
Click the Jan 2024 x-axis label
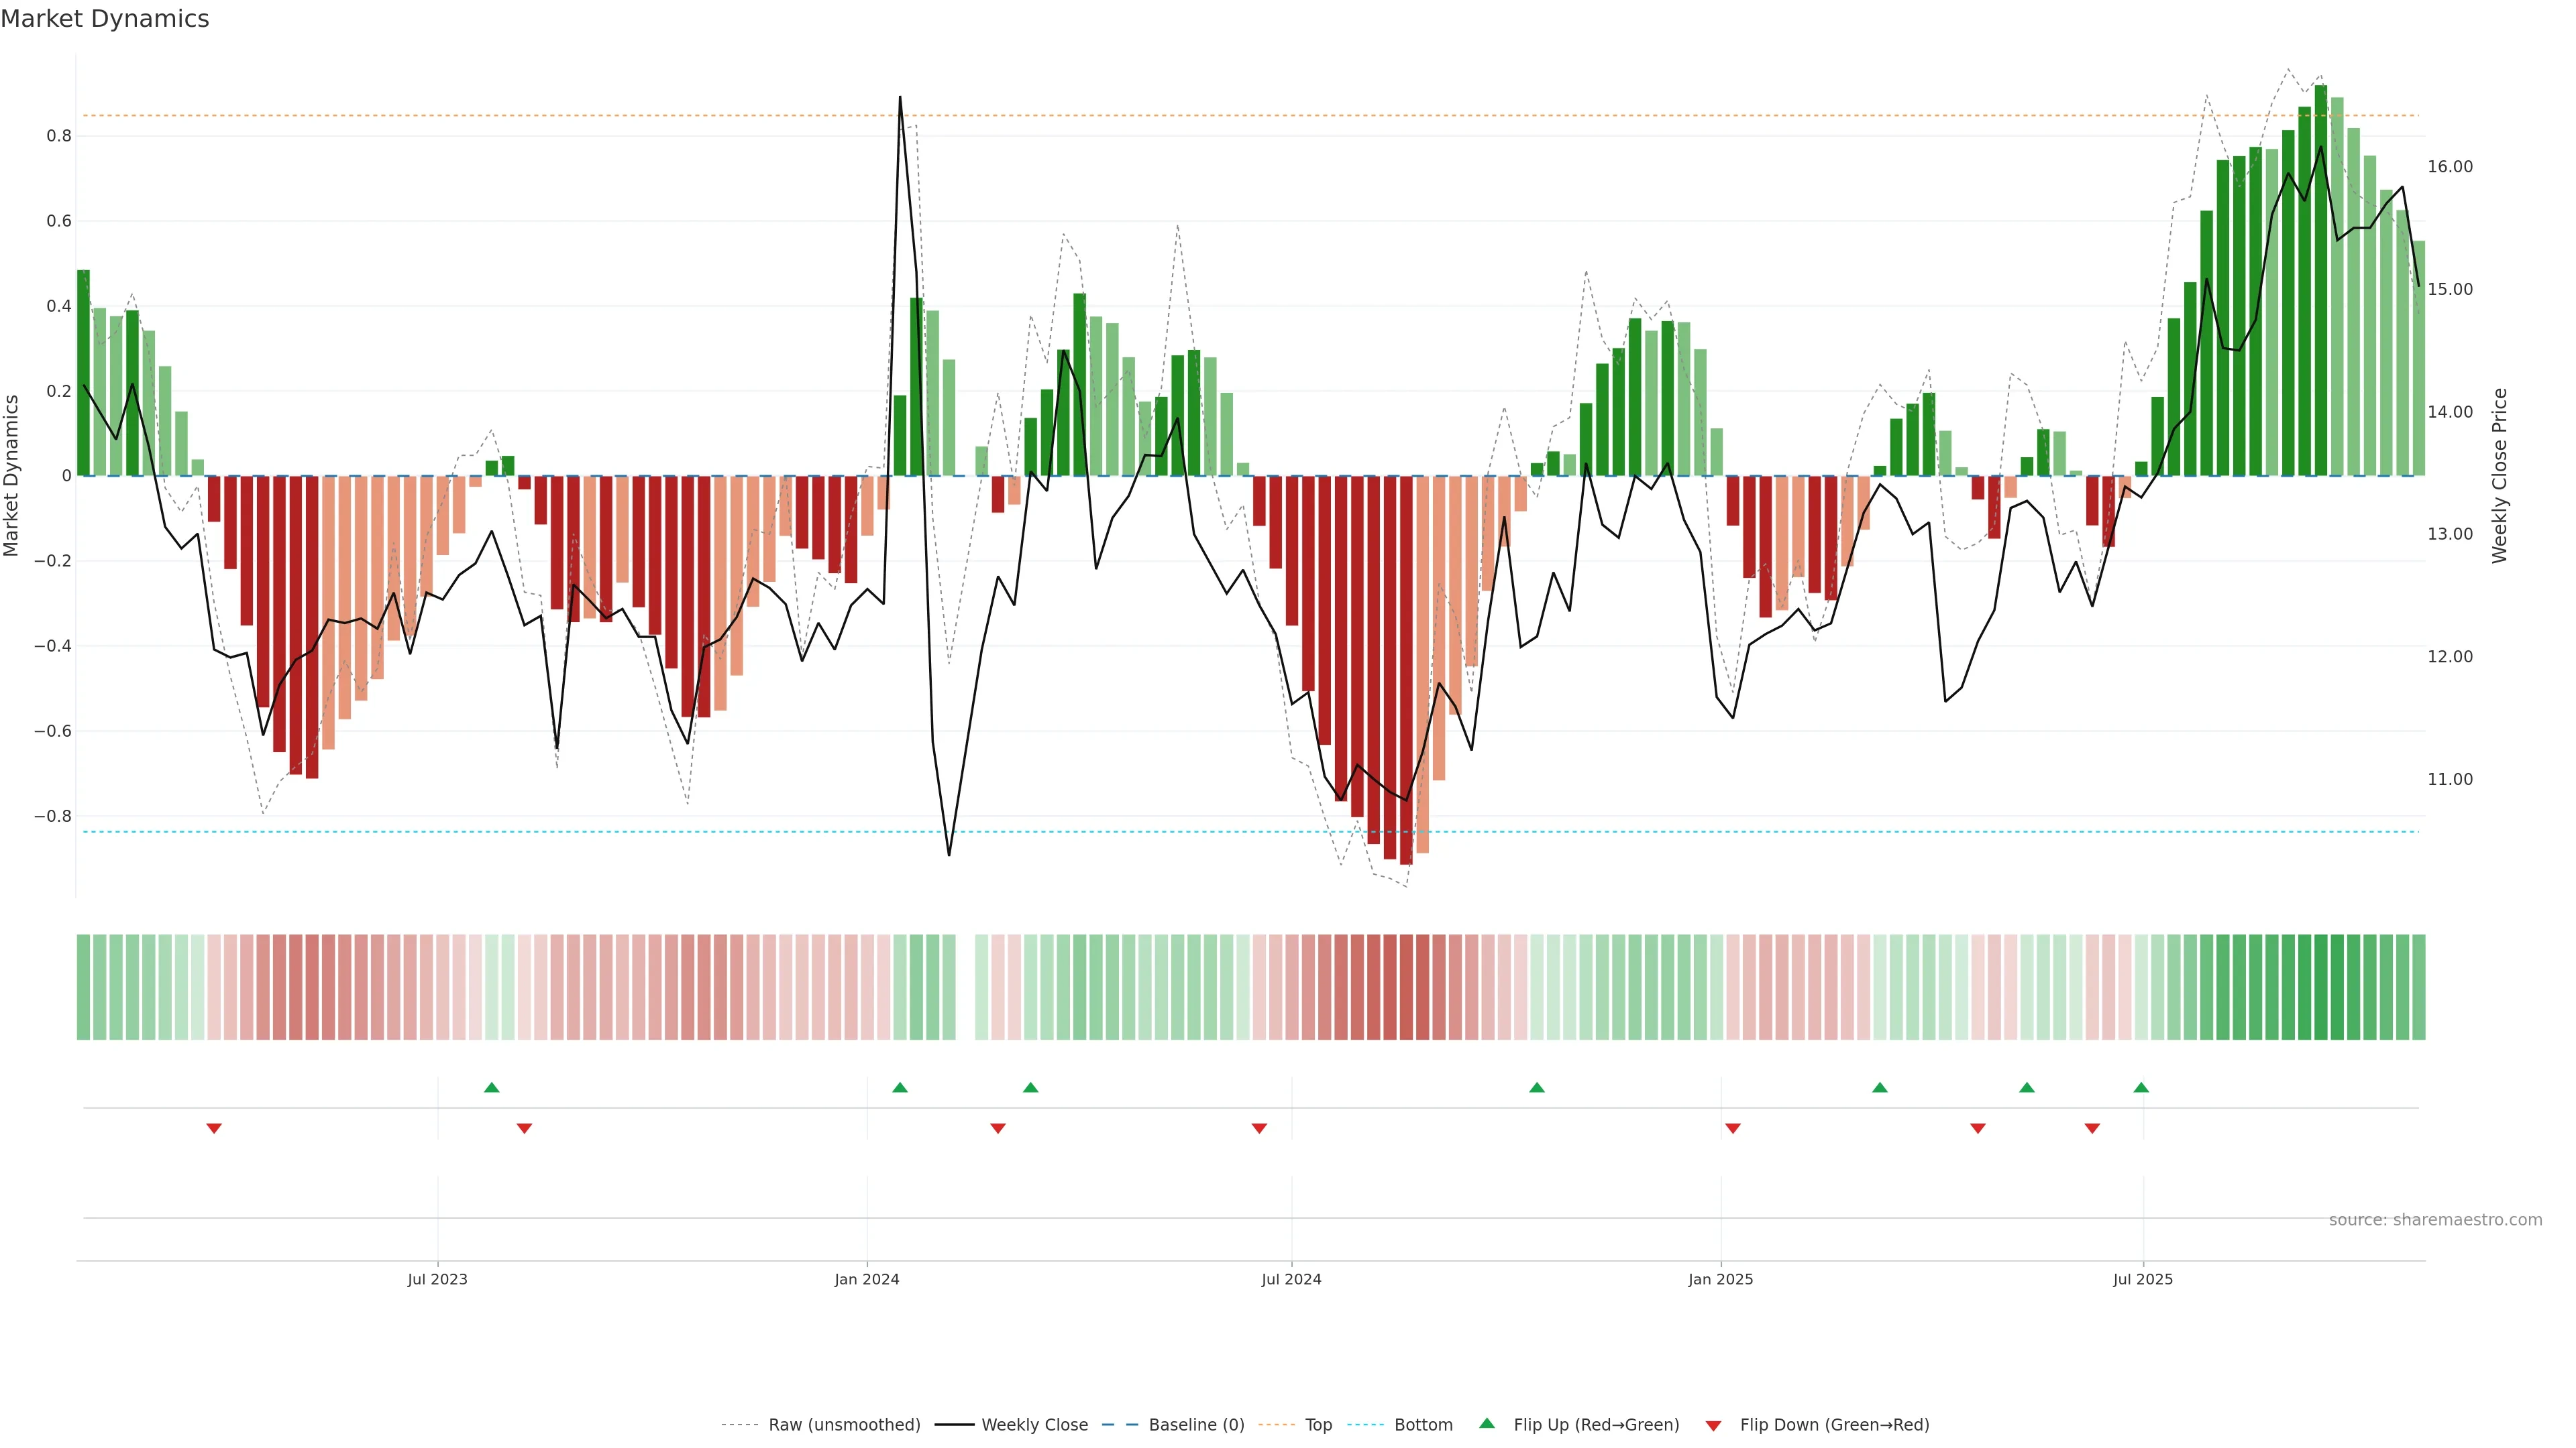(867, 1279)
